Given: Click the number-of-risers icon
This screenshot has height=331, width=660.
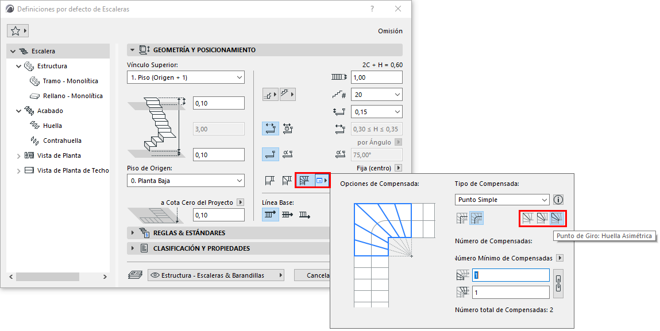Looking at the screenshot, I should [x=339, y=95].
